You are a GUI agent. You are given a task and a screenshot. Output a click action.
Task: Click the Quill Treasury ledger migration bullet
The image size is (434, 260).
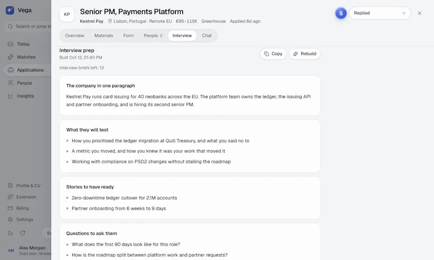160,141
